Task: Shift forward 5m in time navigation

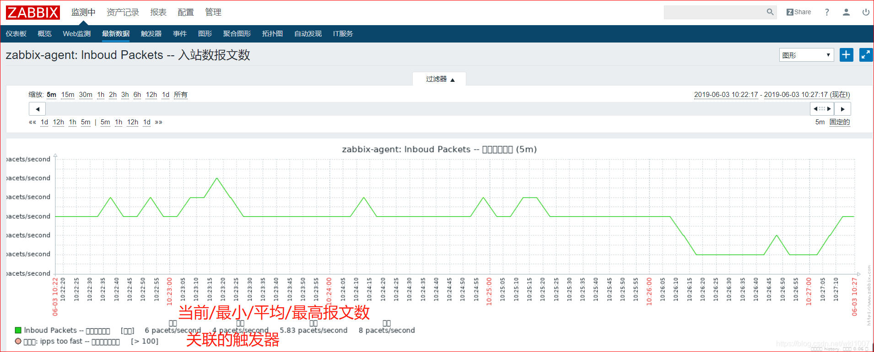Action: [x=105, y=122]
